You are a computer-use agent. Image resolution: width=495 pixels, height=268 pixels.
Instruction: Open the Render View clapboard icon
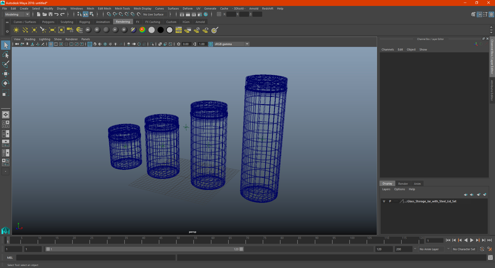click(182, 14)
